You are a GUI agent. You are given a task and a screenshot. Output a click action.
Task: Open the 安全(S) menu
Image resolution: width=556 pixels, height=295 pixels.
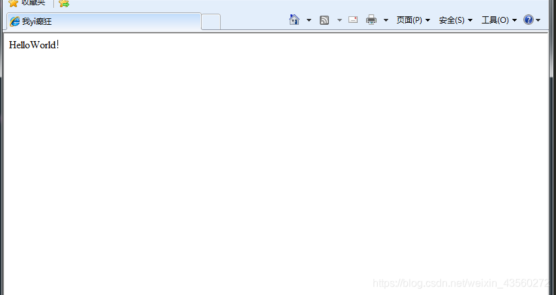click(456, 20)
